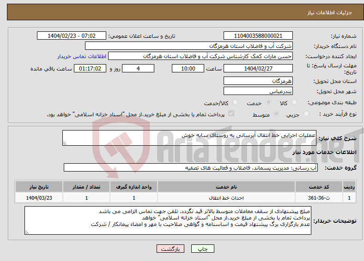The height and width of the screenshot is (261, 364).
Task: Click the جزئیات اطلاعات نیاز page title
Action: [330, 12]
